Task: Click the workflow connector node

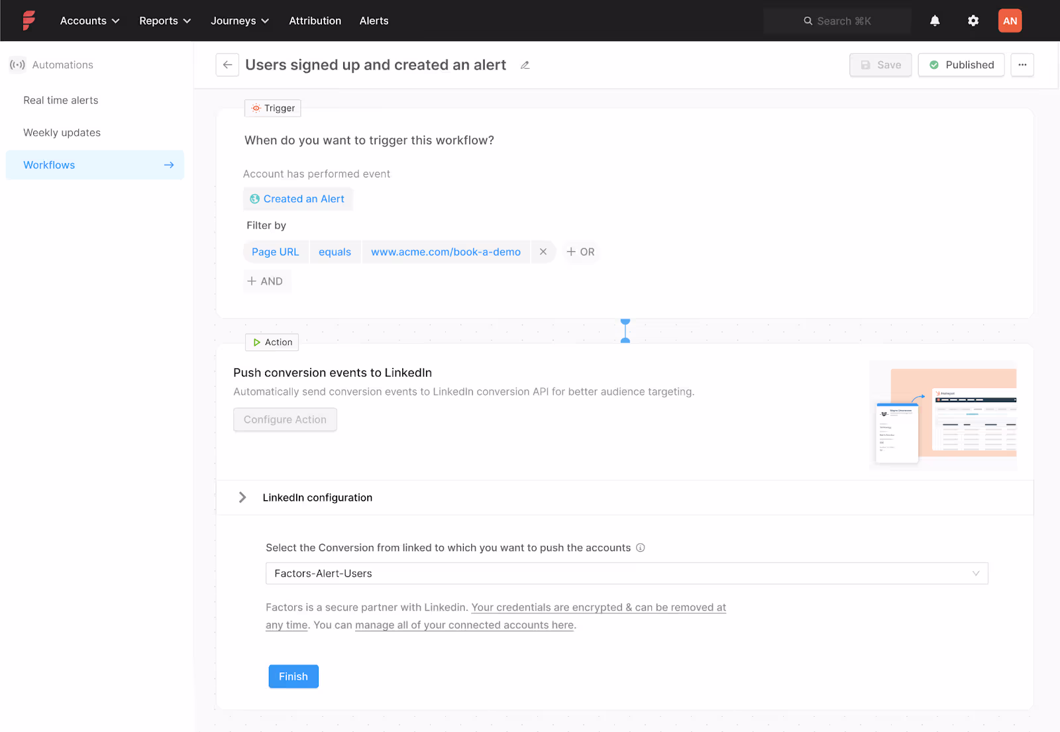Action: coord(625,331)
